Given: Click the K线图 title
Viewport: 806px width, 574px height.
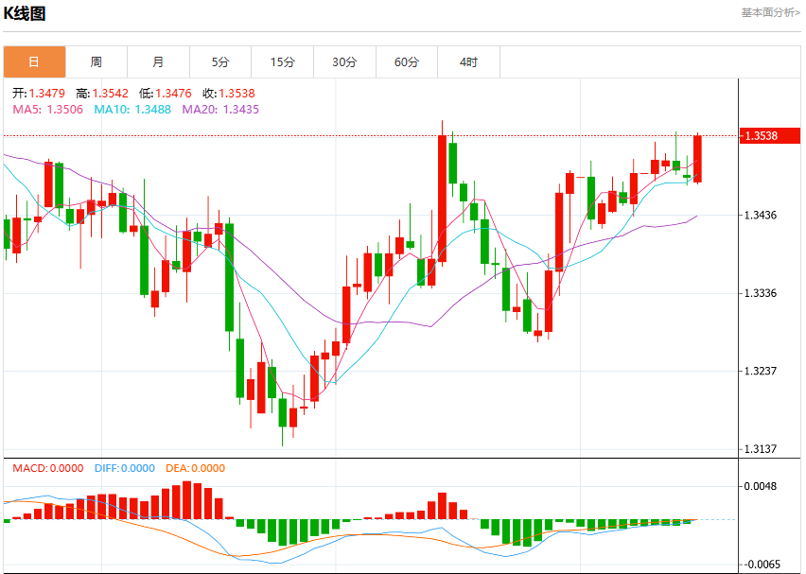Looking at the screenshot, I should pyautogui.click(x=25, y=13).
